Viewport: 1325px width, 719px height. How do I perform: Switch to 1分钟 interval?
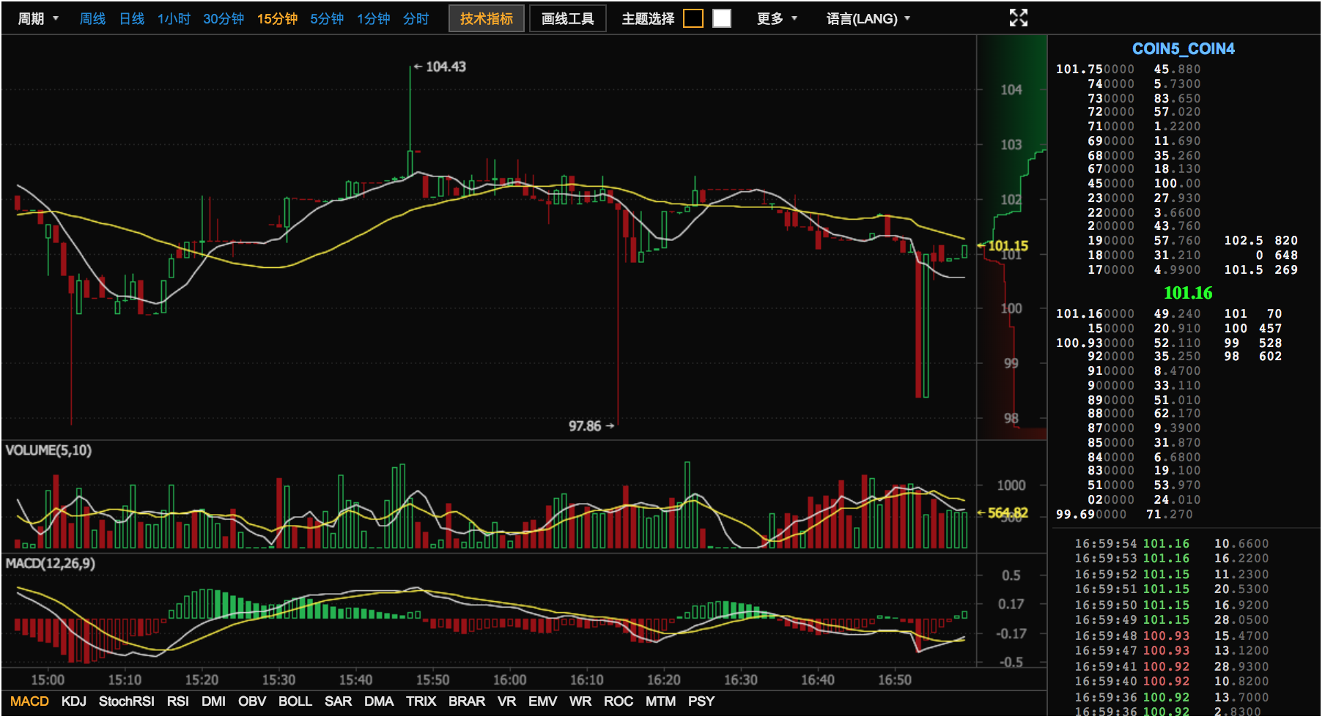[374, 19]
